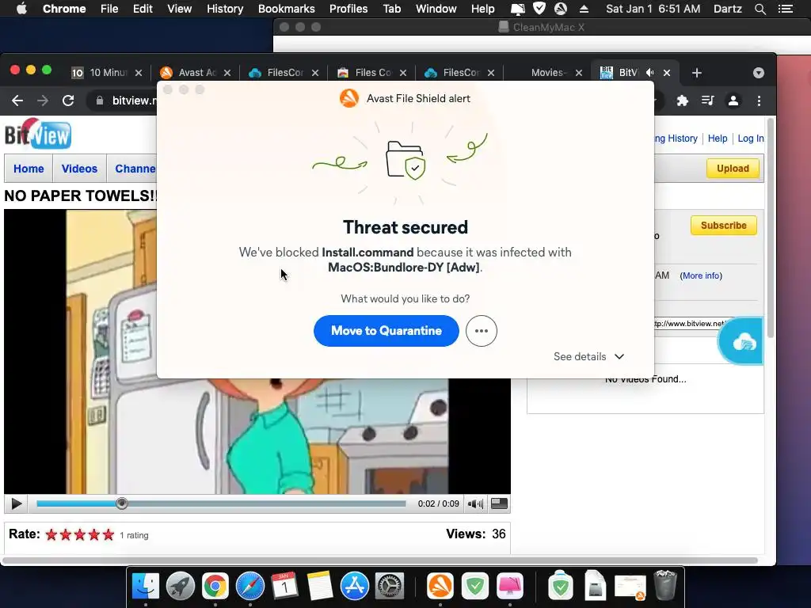Go back in Chrome

17,101
